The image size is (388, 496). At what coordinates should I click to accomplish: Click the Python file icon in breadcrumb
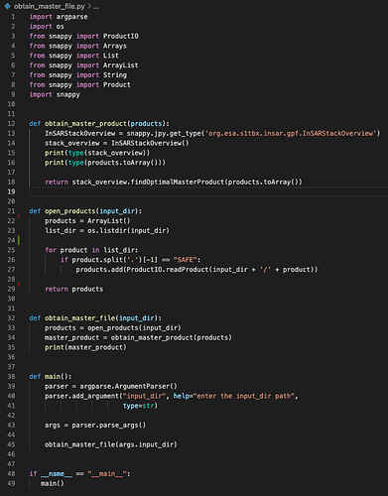[7, 6]
